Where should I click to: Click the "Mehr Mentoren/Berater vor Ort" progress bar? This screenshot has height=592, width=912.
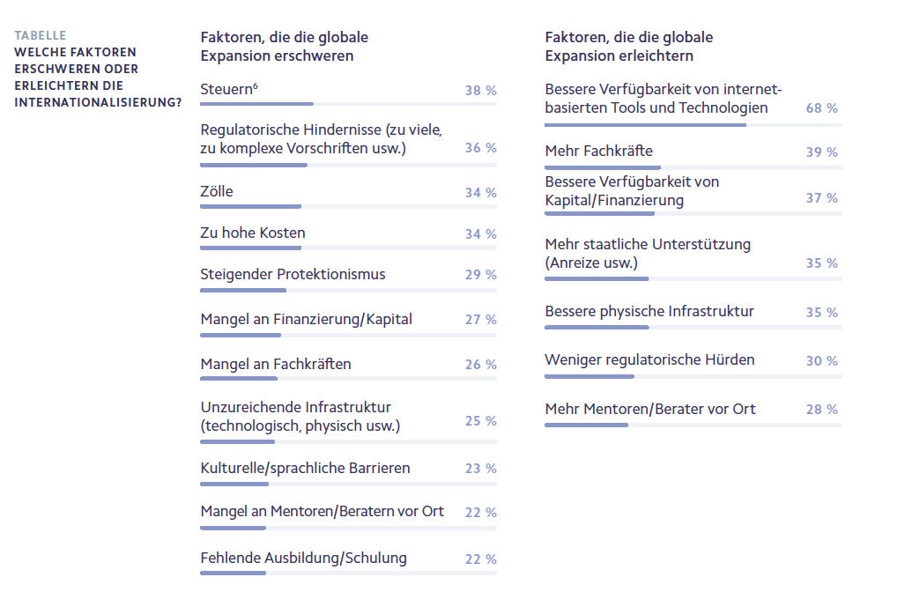point(587,425)
